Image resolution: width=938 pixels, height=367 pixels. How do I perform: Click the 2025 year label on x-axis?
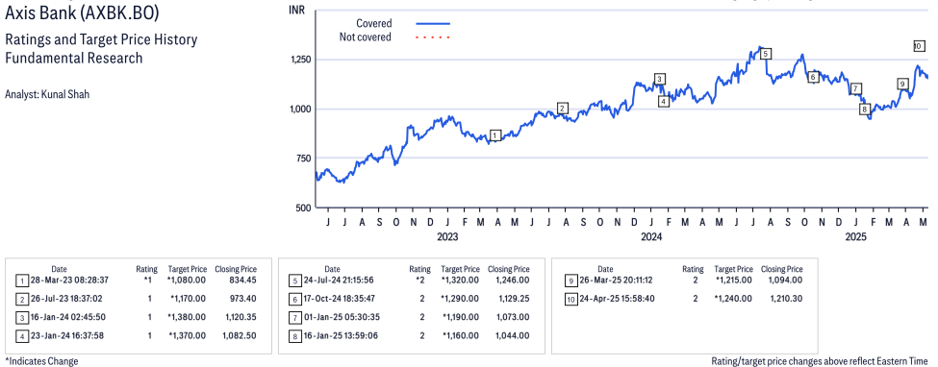[856, 237]
